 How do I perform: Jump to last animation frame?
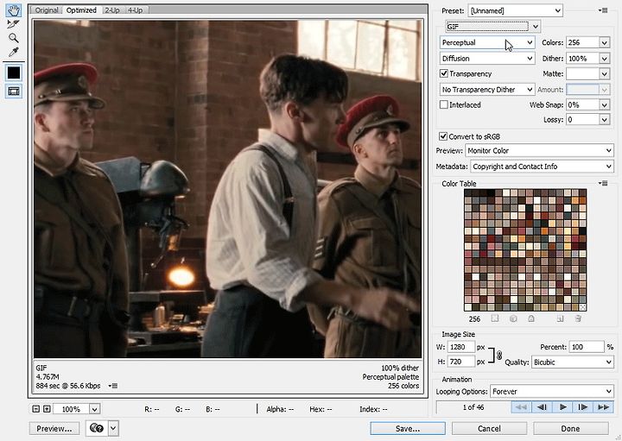603,407
